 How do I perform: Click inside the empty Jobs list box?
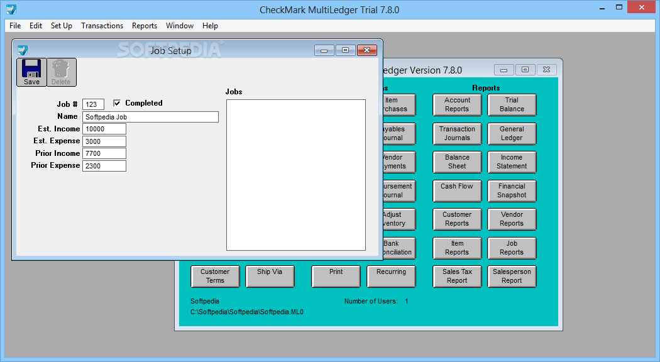[296, 175]
